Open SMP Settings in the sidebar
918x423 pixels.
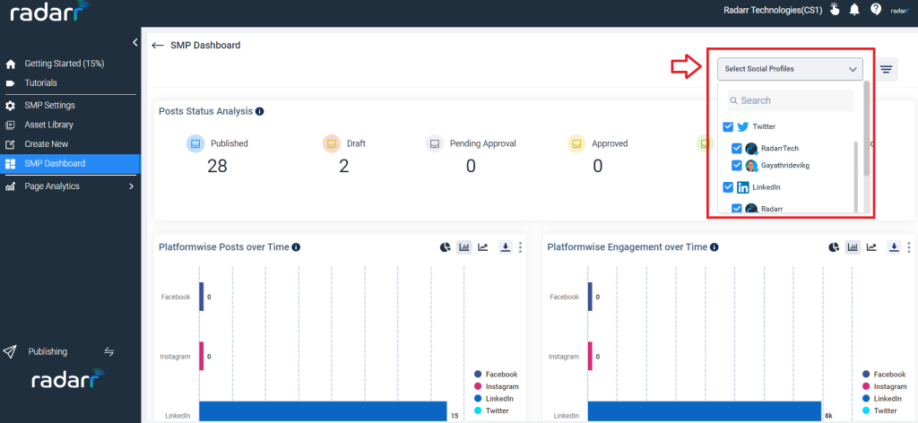pyautogui.click(x=50, y=106)
